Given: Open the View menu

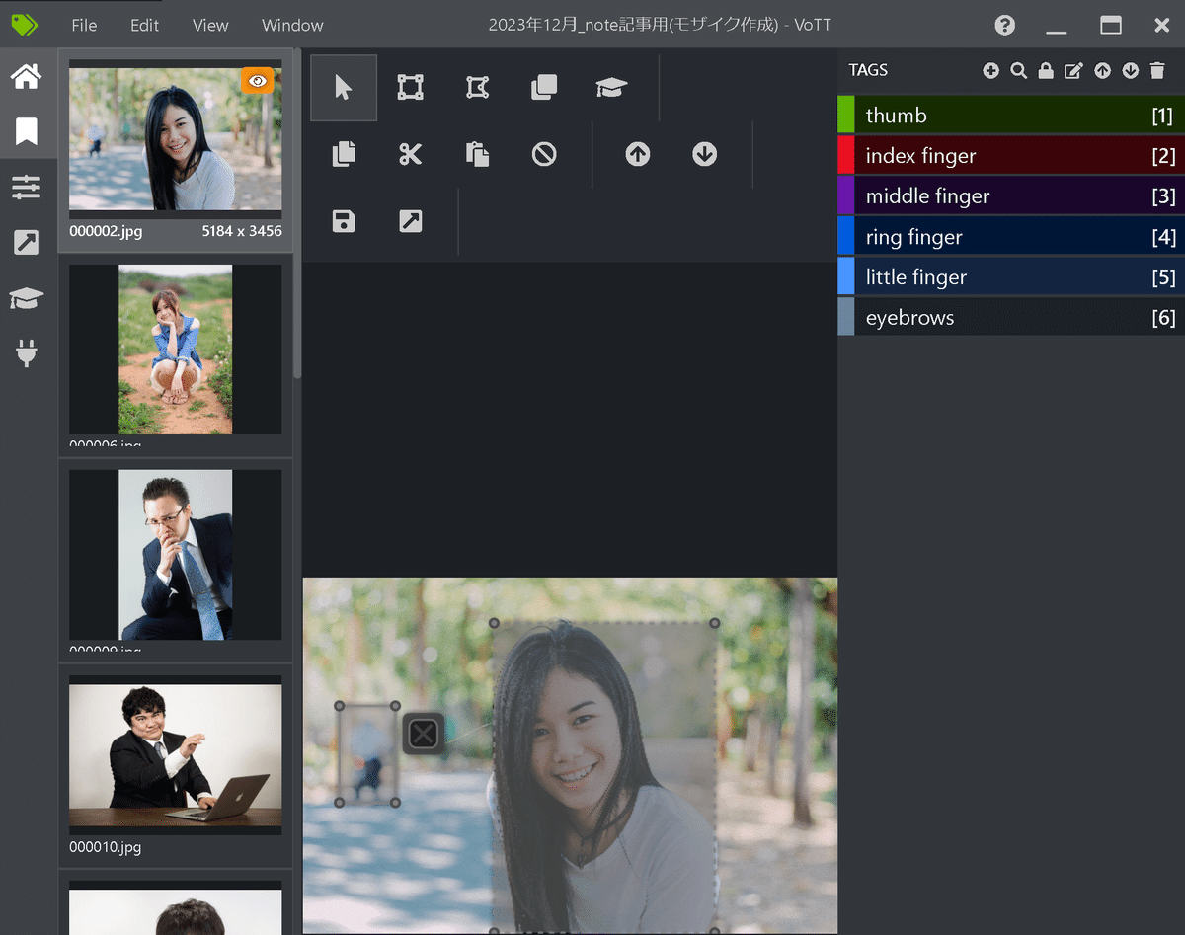Looking at the screenshot, I should pyautogui.click(x=210, y=25).
